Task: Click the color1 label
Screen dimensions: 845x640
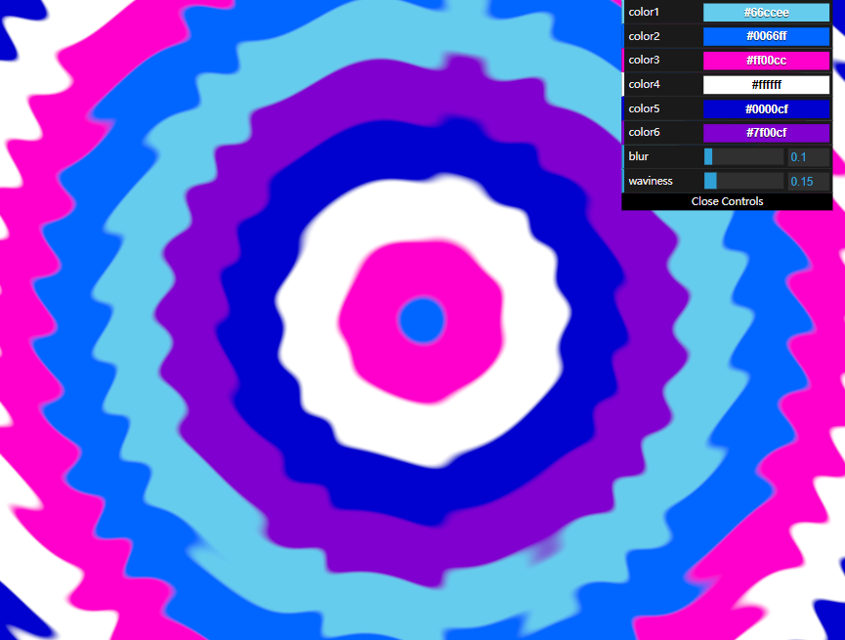Action: pos(644,12)
